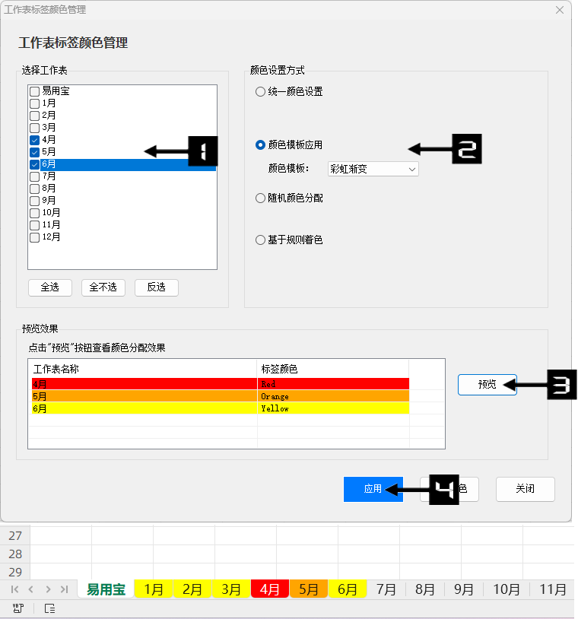Viewport: 578px width, 619px height.
Task: Open the 颜色模板 dropdown showing 彩虹渐变
Action: click(x=373, y=169)
